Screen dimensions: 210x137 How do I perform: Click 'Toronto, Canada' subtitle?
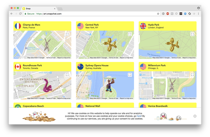[x=30, y=68]
